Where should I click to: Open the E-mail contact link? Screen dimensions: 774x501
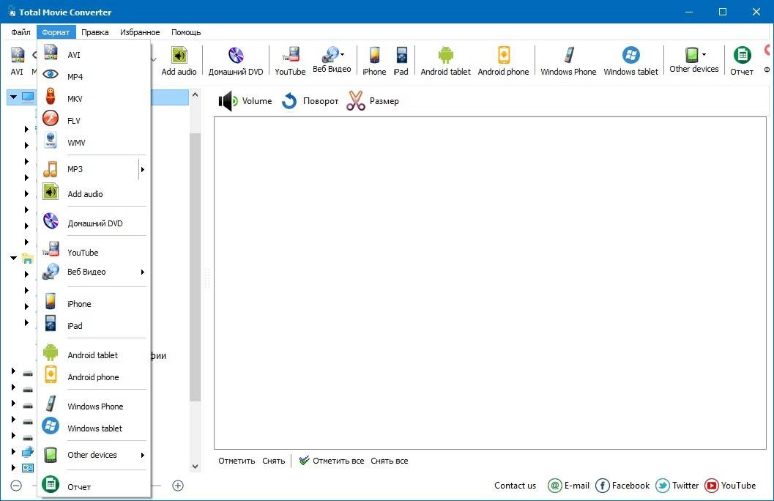pyautogui.click(x=568, y=485)
